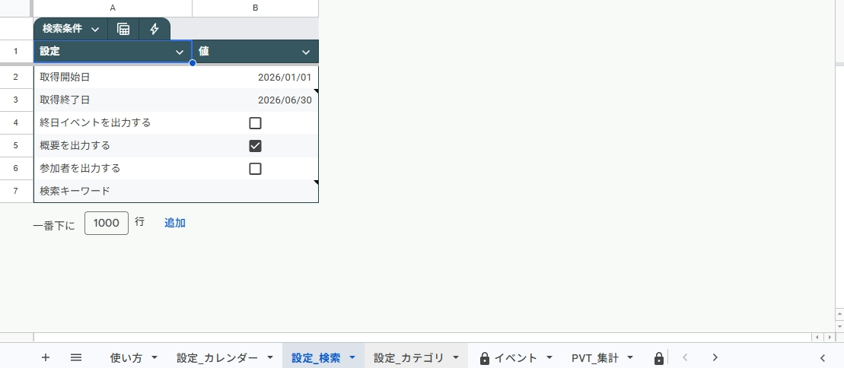This screenshot has height=368, width=844.
Task: Open the all sheets list icon
Action: 76,357
